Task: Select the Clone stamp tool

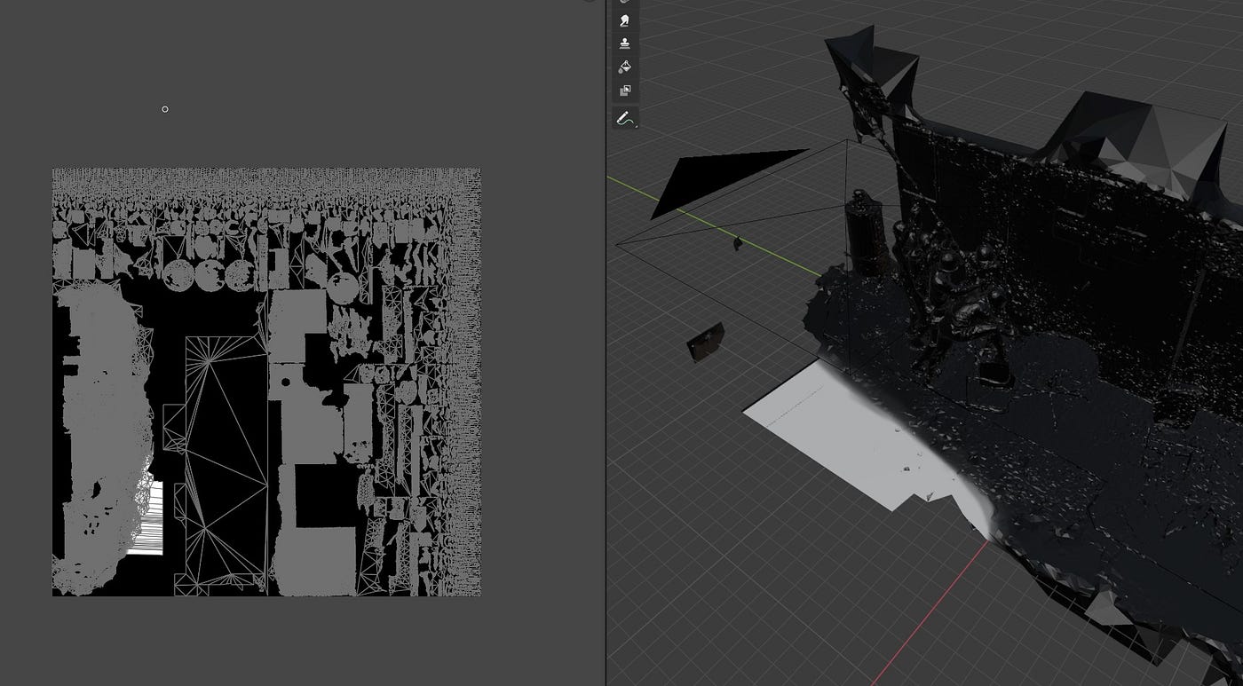Action: click(625, 43)
